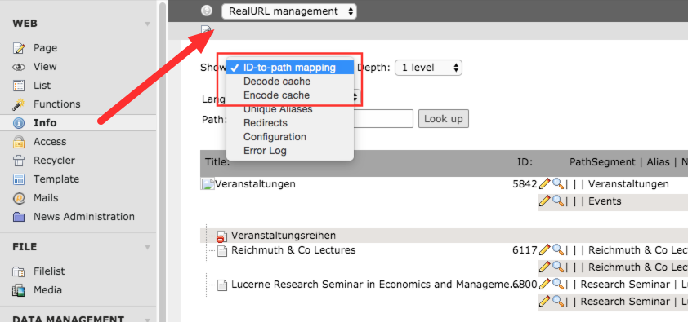The width and height of the screenshot is (688, 322).
Task: Collapse the FILE module section
Action: 147,248
